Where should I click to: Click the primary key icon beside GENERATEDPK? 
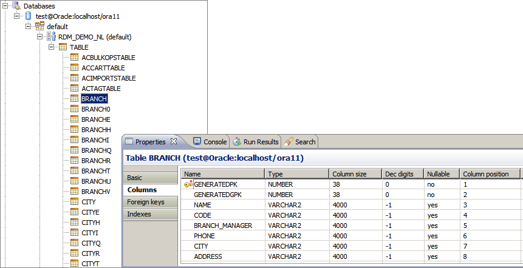(188, 184)
